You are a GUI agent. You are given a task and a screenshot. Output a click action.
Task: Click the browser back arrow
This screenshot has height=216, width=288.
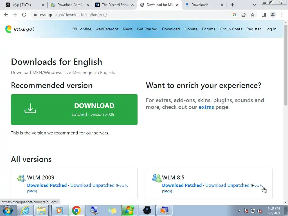click(x=6, y=15)
